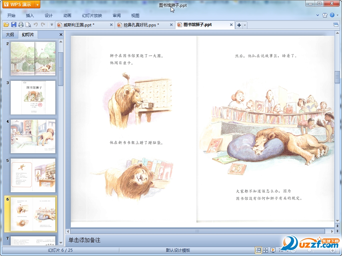Select slide 2 thumbnail
The width and height of the screenshot is (342, 256).
[33, 58]
